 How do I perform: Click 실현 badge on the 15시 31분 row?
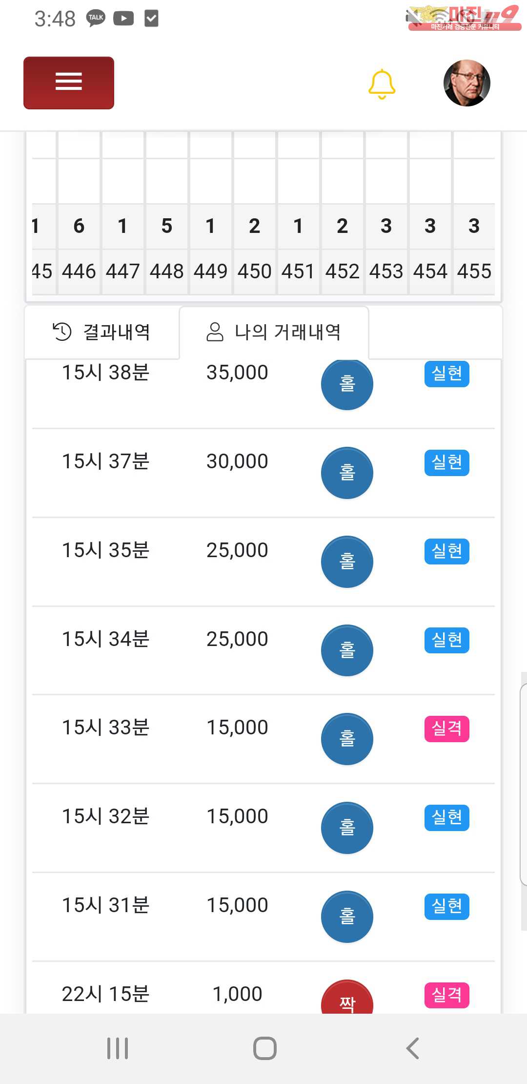click(446, 906)
